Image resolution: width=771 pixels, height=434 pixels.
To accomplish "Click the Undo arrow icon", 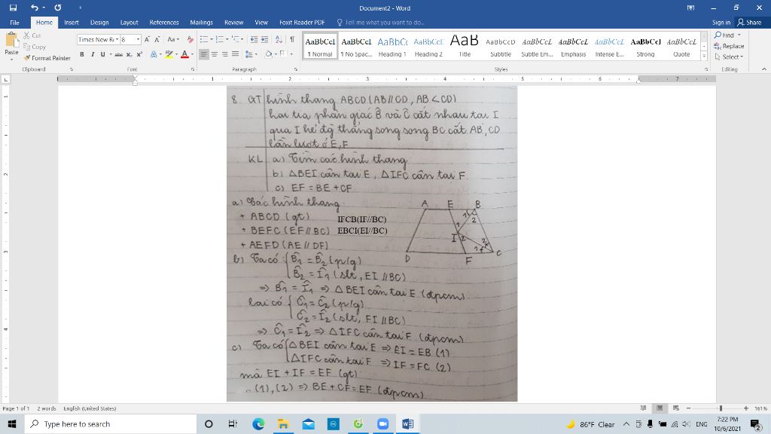I will (34, 8).
